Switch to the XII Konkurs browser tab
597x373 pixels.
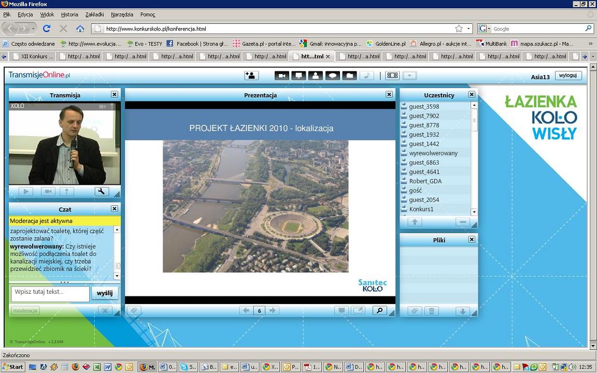coord(33,56)
